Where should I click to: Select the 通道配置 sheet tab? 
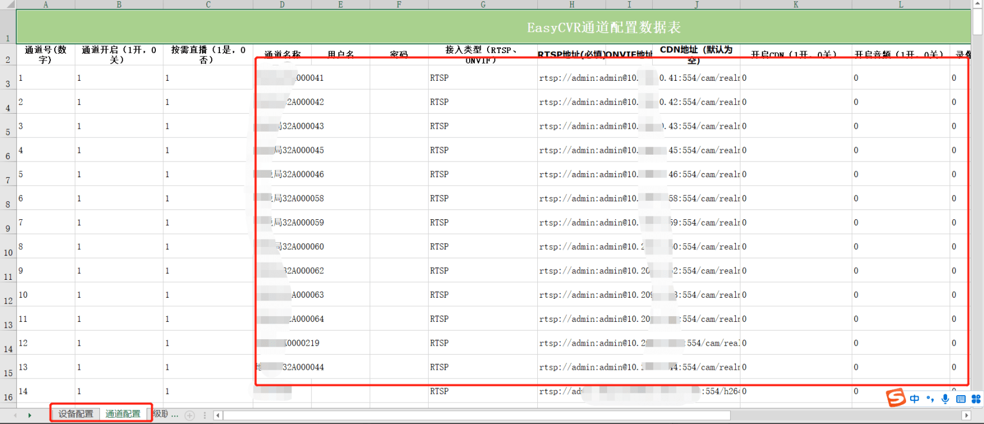(123, 414)
